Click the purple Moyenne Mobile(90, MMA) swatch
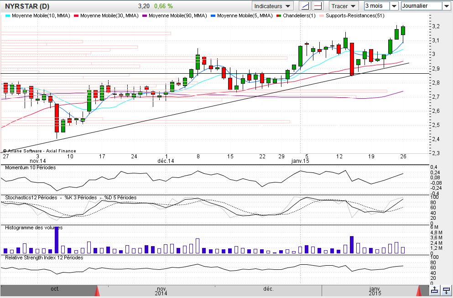The height and width of the screenshot is (298, 453). [145, 15]
